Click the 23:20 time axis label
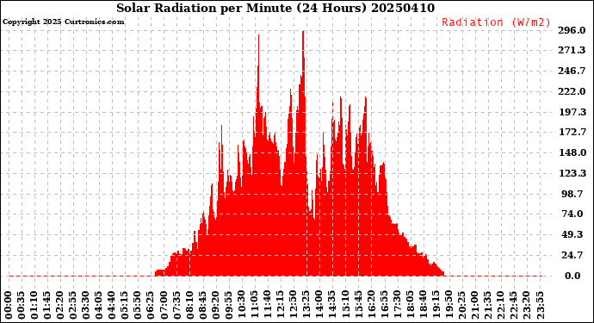The height and width of the screenshot is (323, 594). point(528,306)
